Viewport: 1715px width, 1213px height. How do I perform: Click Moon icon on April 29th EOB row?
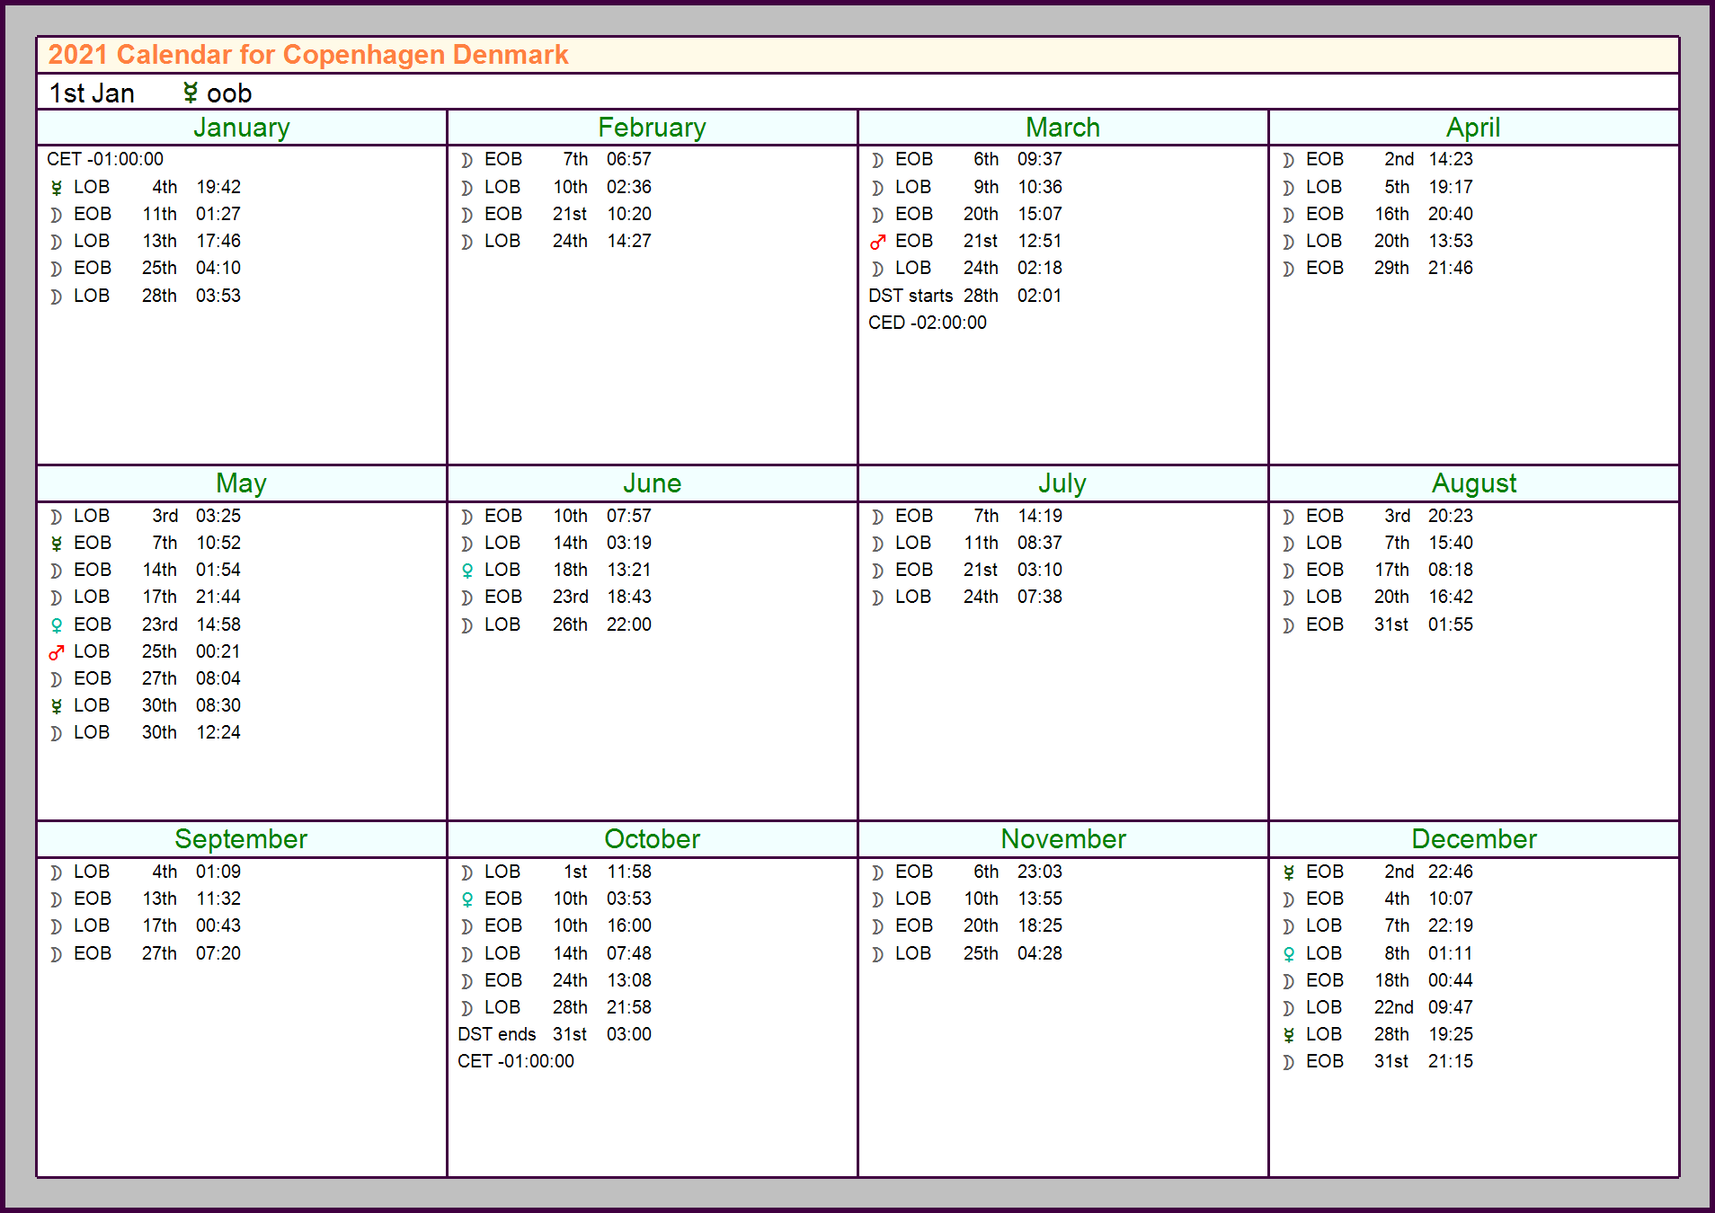pyautogui.click(x=1289, y=269)
